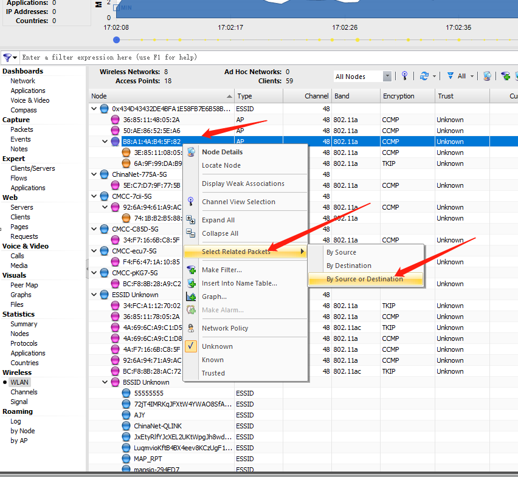Click the Channel View Selection menu icon
The height and width of the screenshot is (477, 518).
(191, 201)
